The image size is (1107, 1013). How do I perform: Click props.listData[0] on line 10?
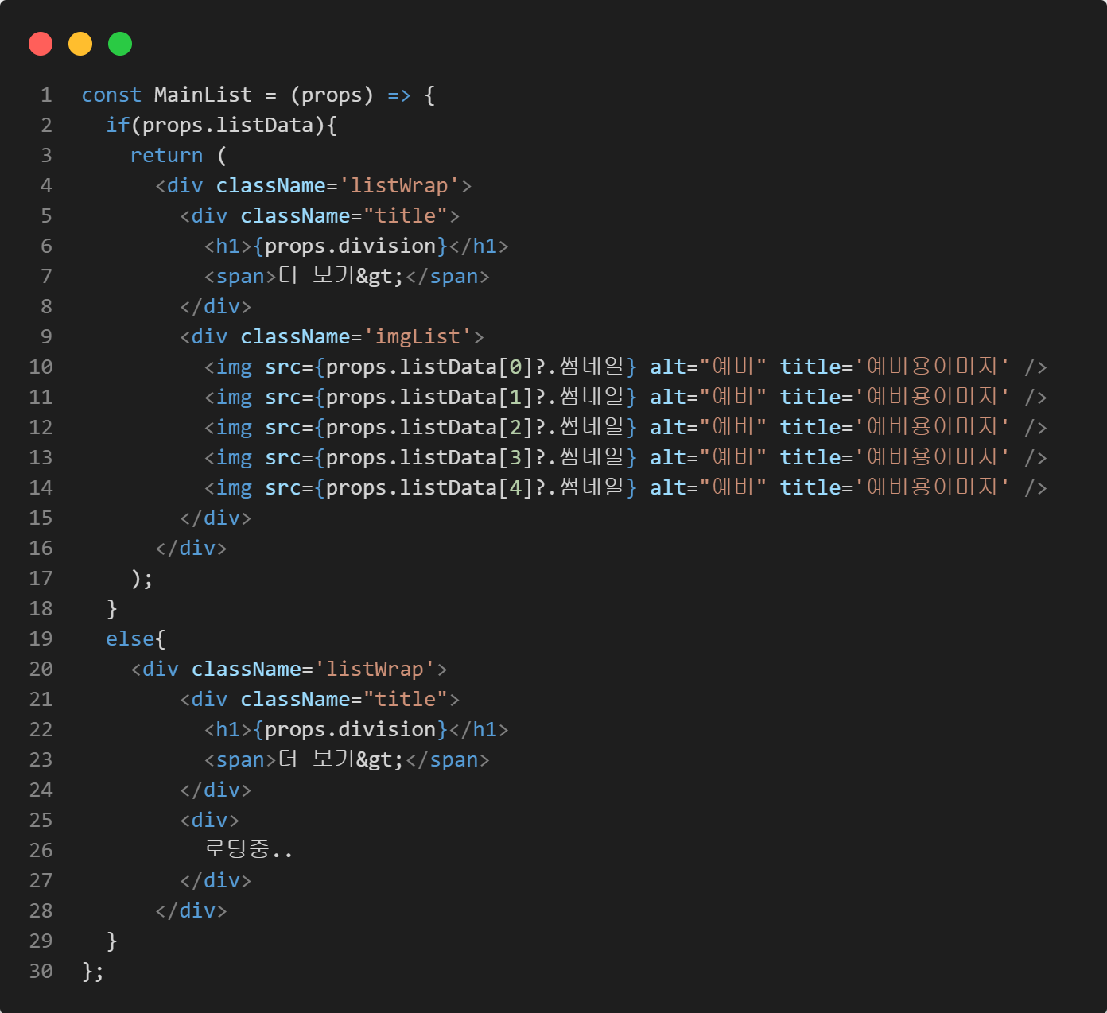pos(429,367)
